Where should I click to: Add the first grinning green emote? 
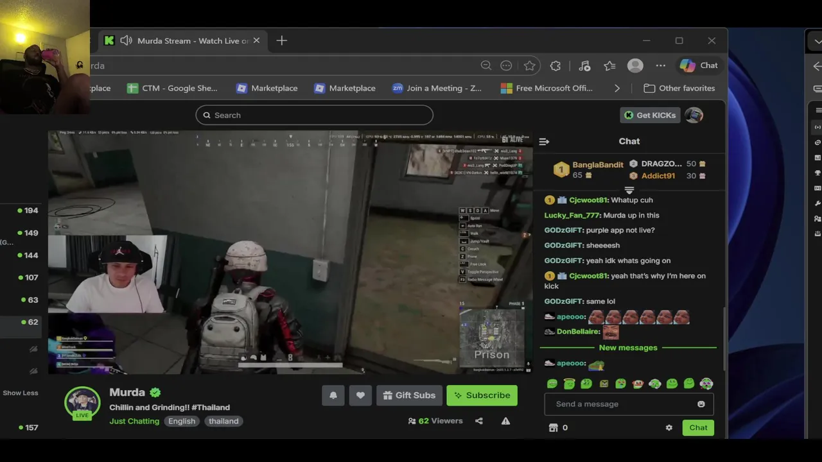[x=552, y=384]
